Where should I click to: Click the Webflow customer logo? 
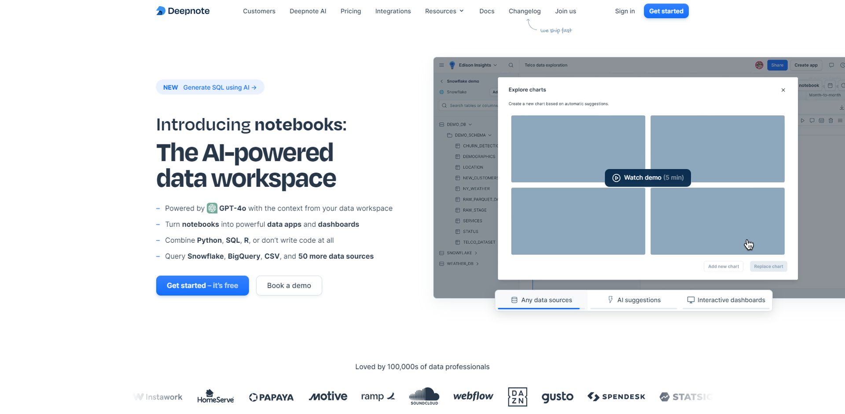coord(473,396)
